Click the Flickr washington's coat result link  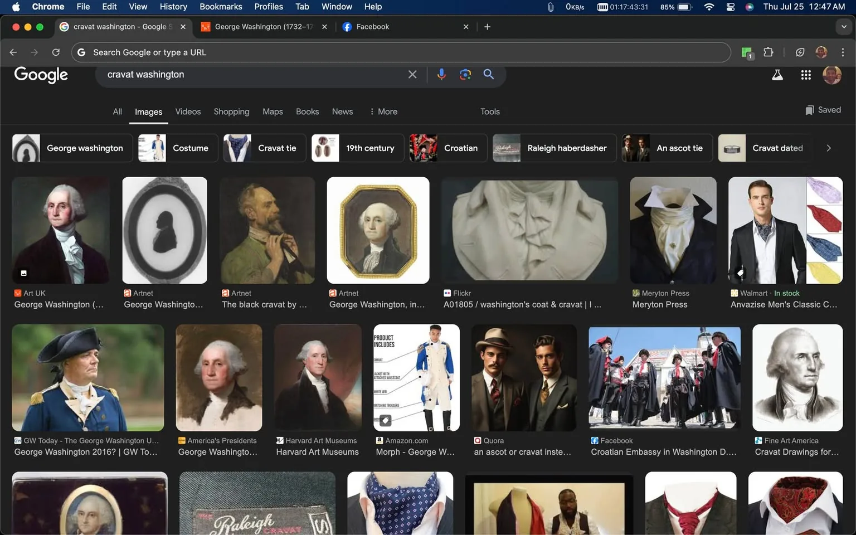pos(522,304)
